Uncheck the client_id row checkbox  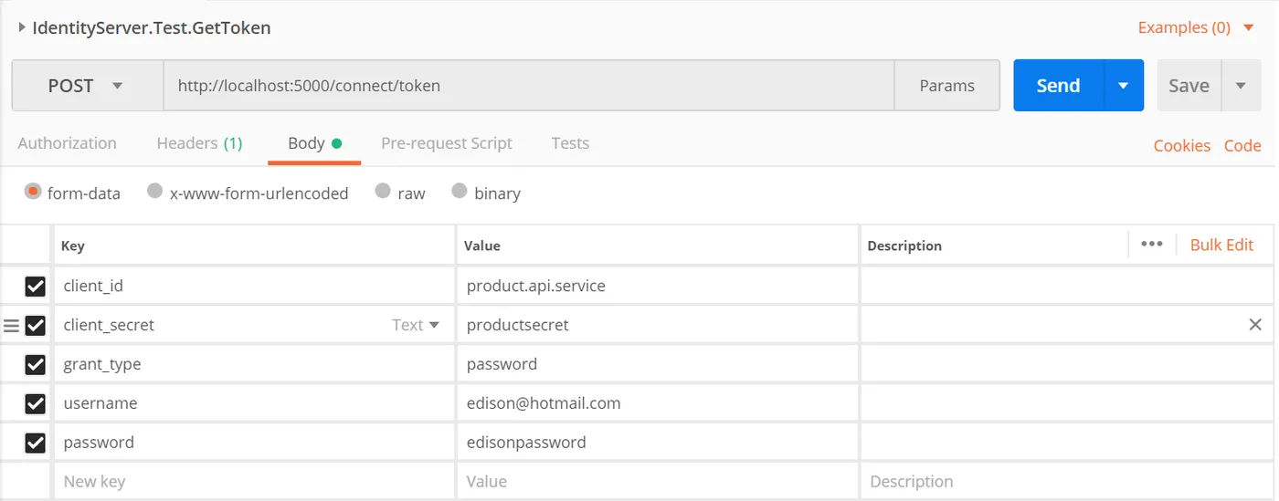pos(35,287)
